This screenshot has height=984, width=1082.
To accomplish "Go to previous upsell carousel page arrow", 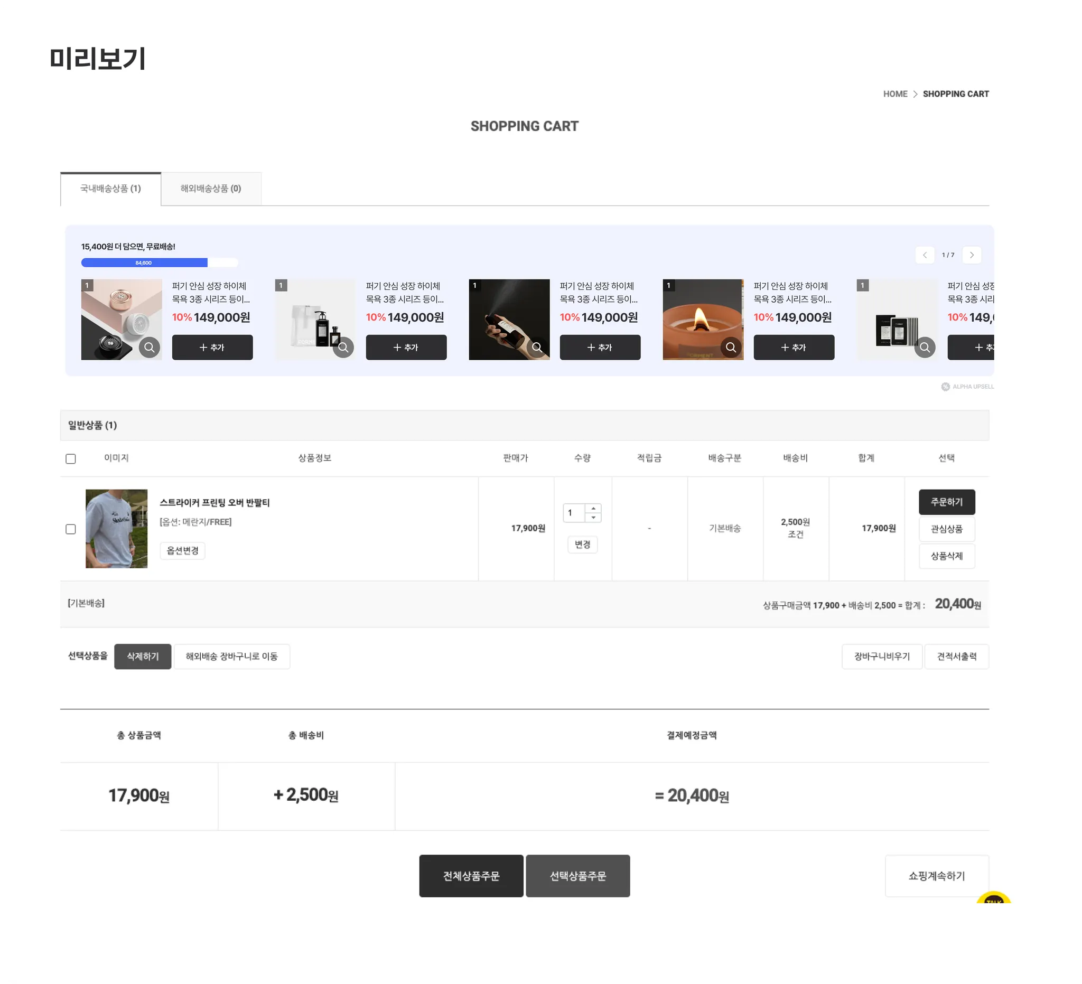I will coord(924,255).
